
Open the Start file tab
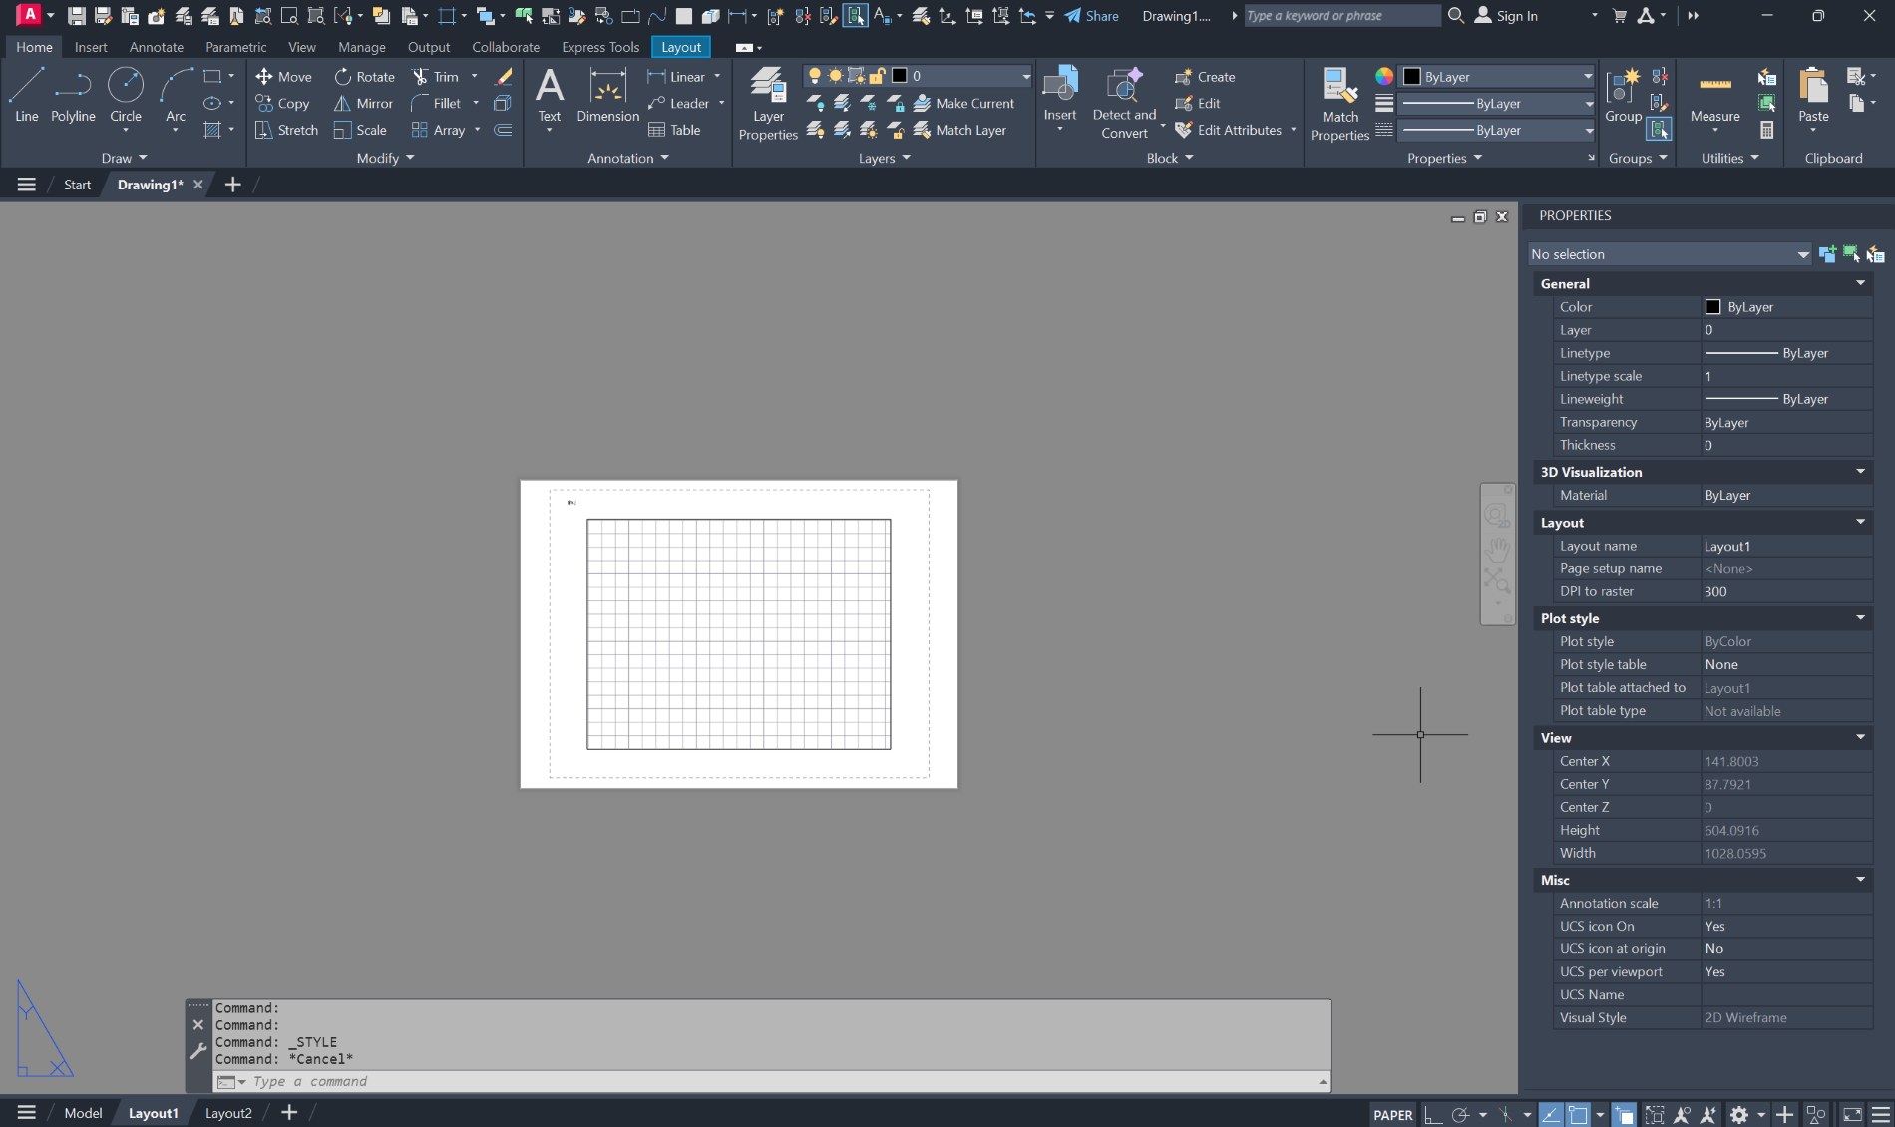tap(77, 185)
